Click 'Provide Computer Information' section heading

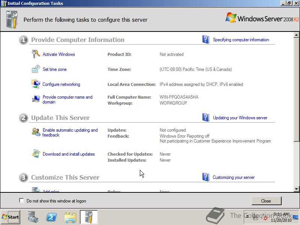[x=78, y=40]
